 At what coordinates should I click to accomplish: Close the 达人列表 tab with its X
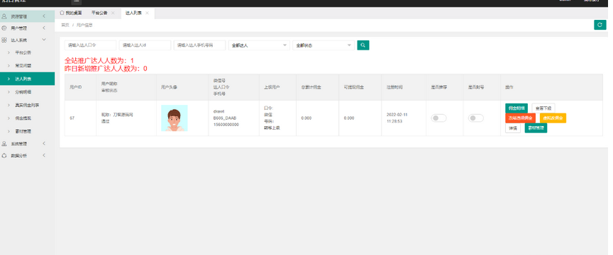click(147, 13)
